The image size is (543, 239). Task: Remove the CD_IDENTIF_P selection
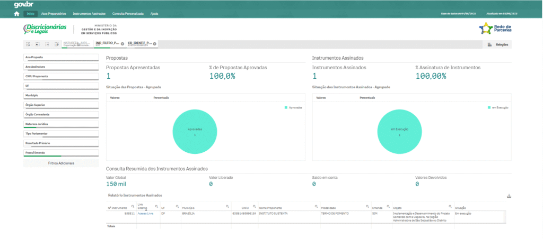point(155,44)
